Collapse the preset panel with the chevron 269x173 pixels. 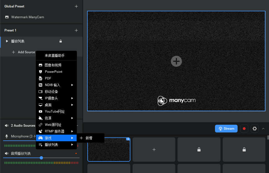coord(263,129)
